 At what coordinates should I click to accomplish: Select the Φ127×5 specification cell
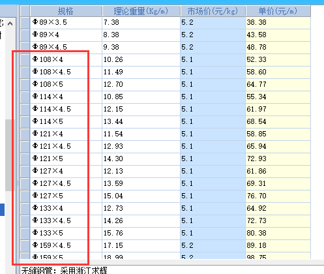66,196
